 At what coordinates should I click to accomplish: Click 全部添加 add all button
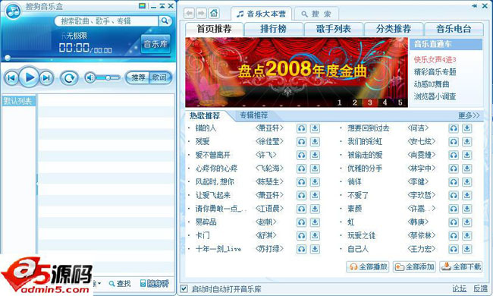(414, 266)
